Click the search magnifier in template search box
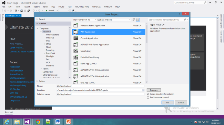Screen dimensions: 224x125 click(x=185, y=20)
